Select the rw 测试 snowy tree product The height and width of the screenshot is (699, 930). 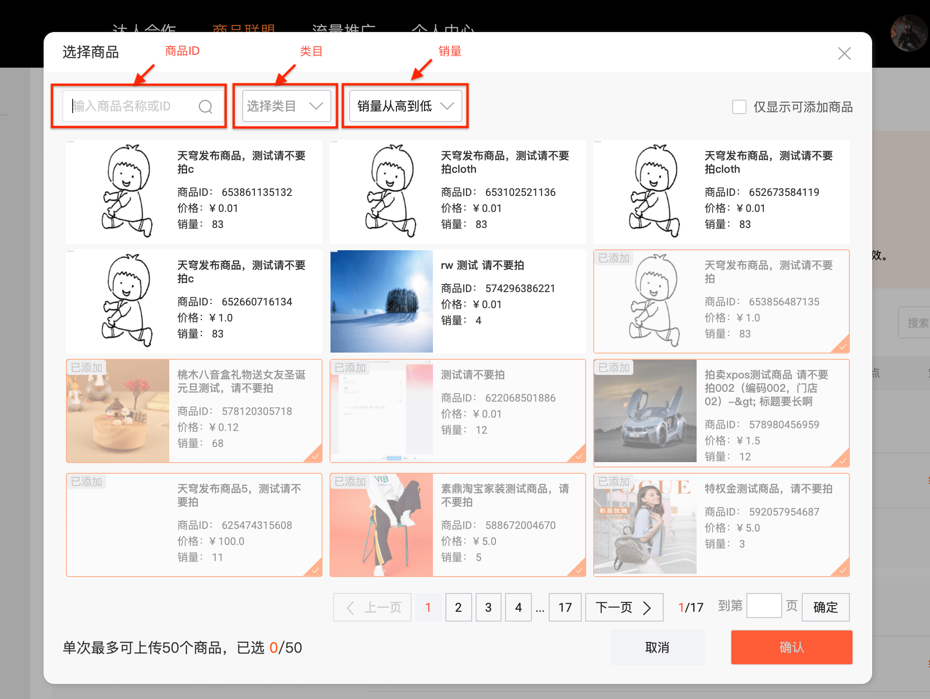point(457,301)
